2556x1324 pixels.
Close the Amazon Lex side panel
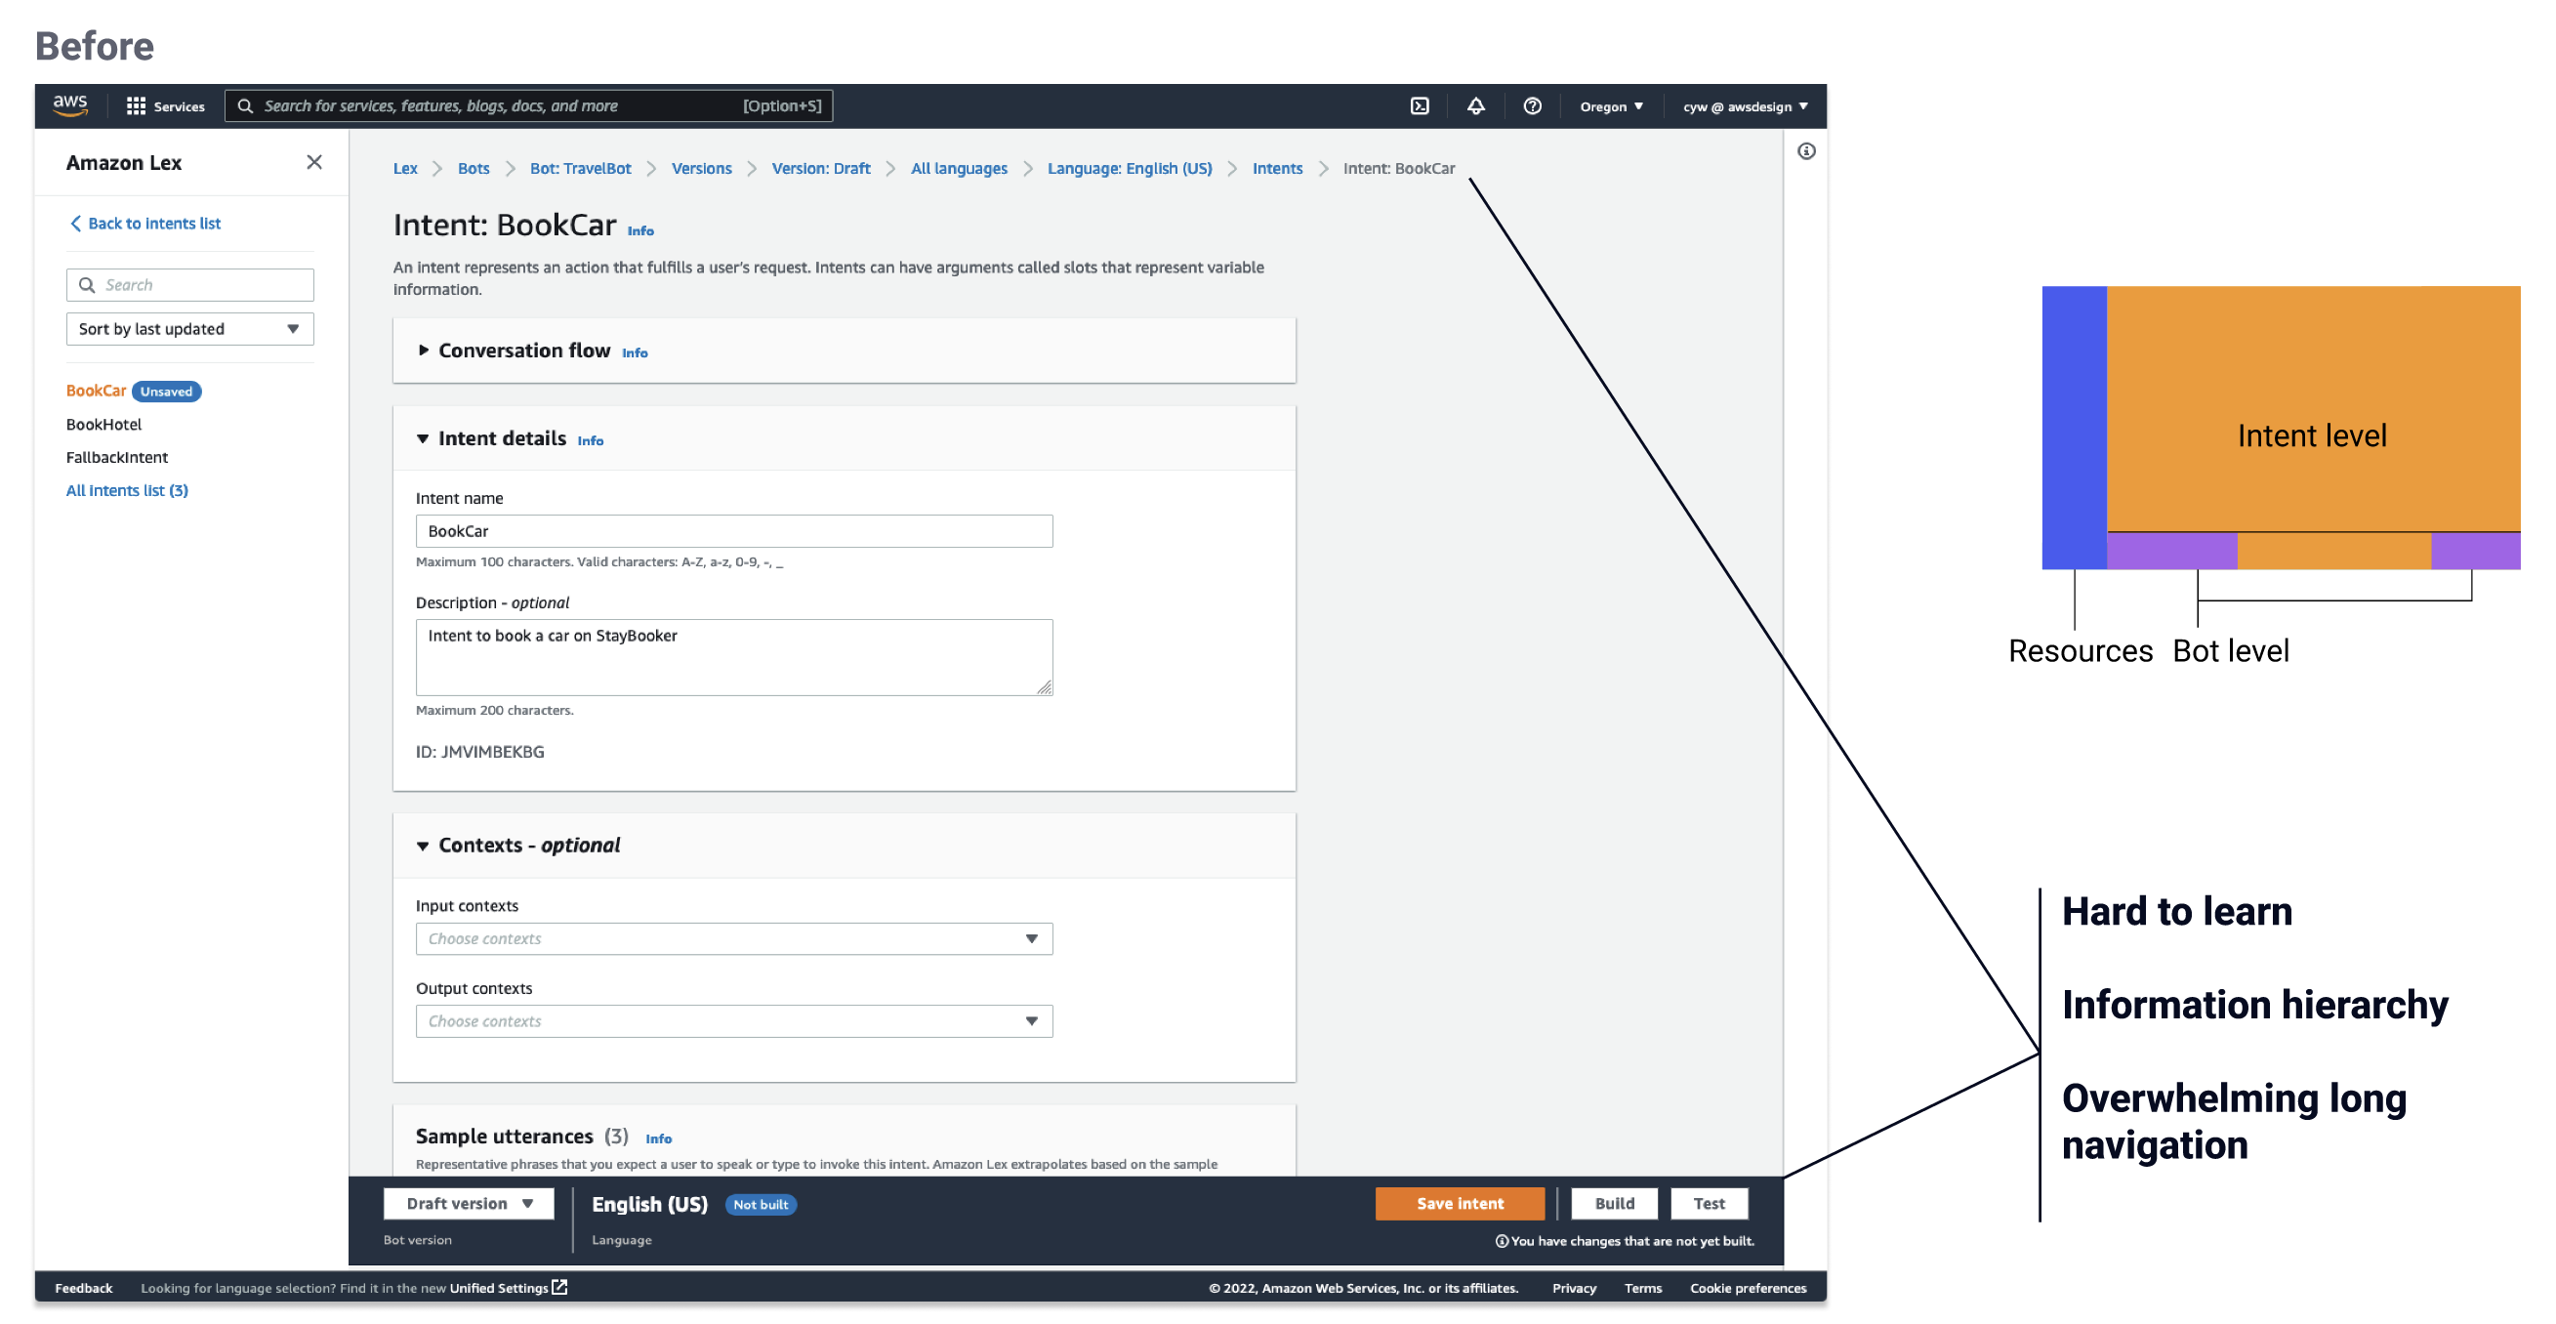pyautogui.click(x=314, y=162)
